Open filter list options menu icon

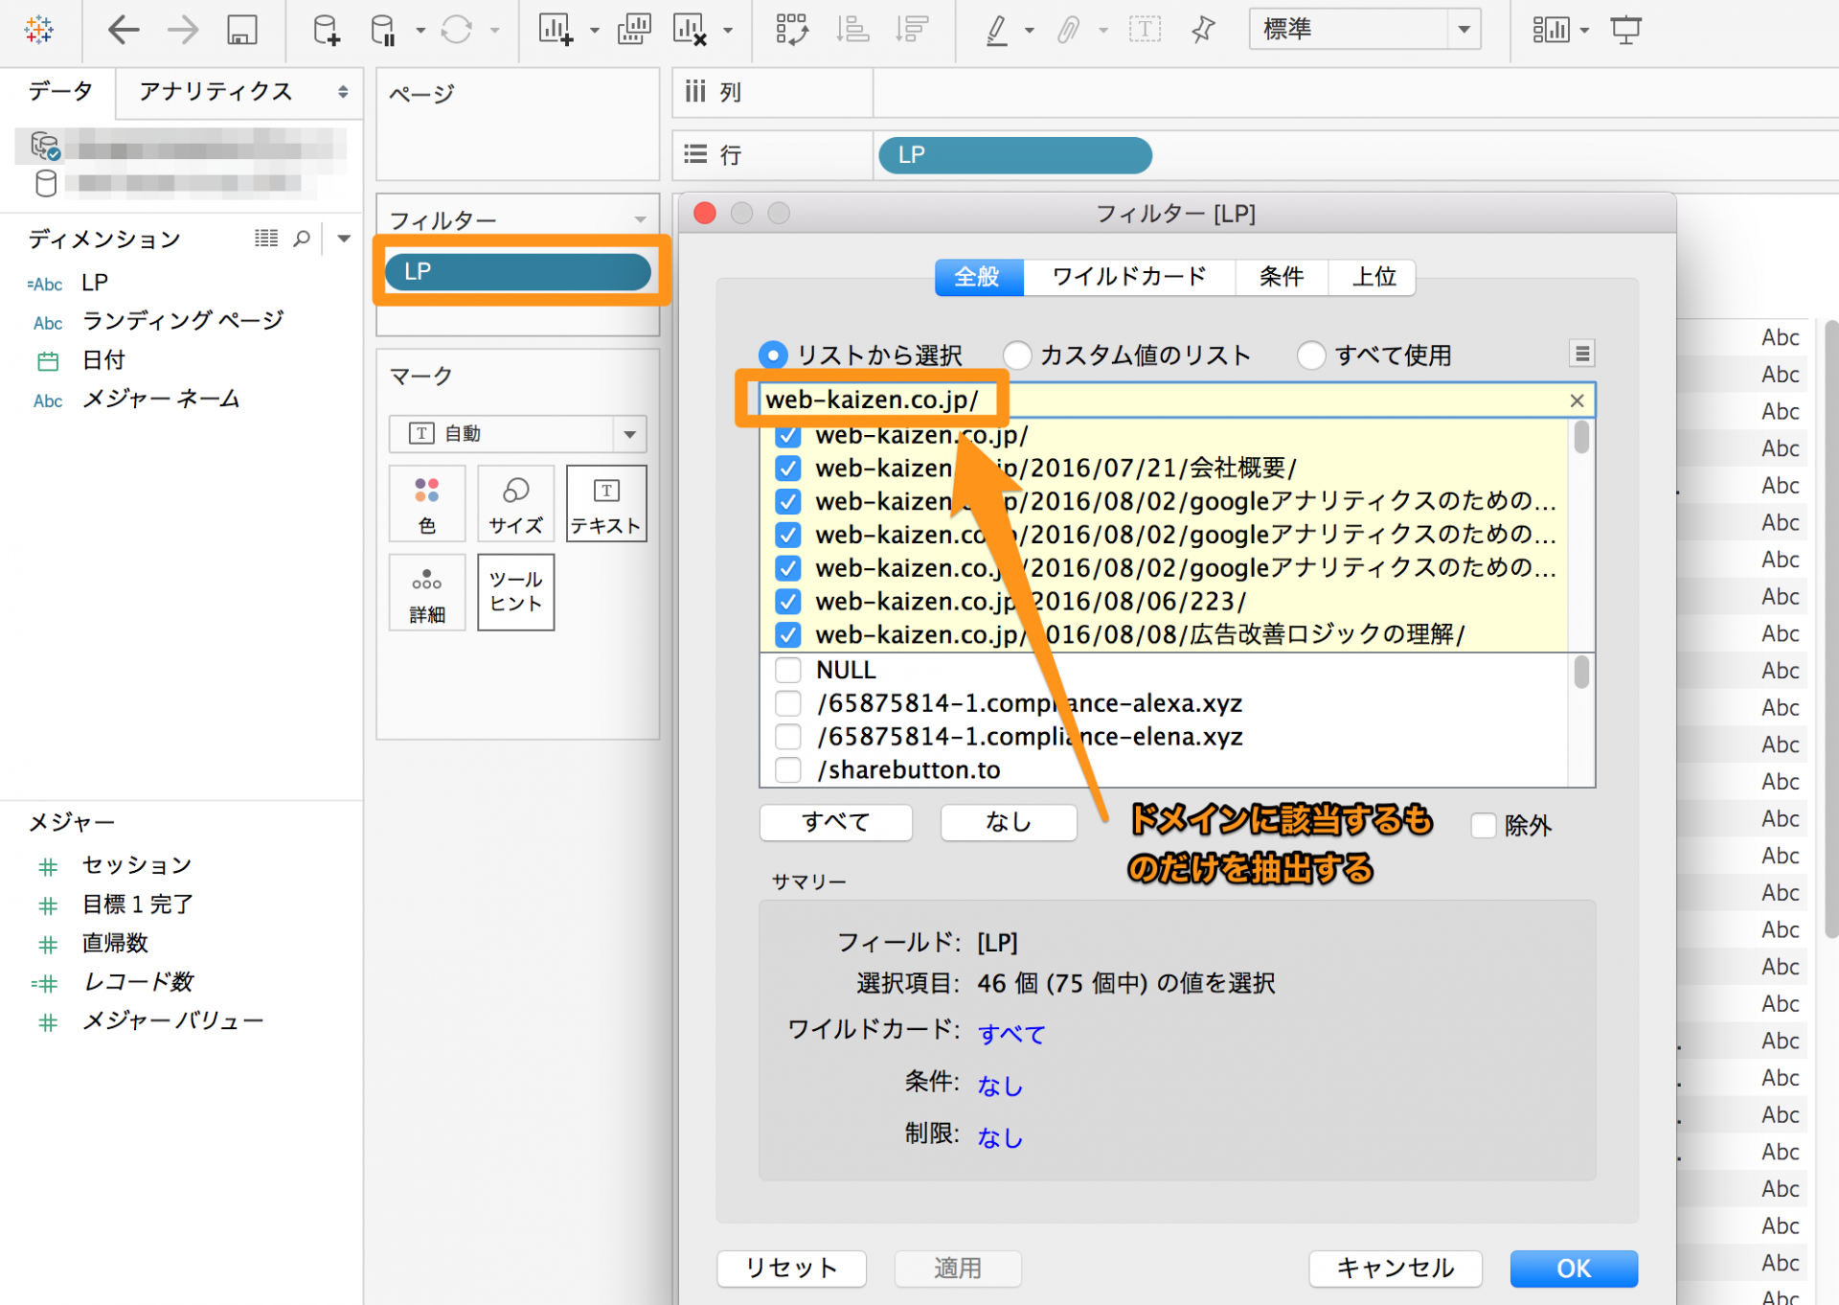pos(1582,354)
